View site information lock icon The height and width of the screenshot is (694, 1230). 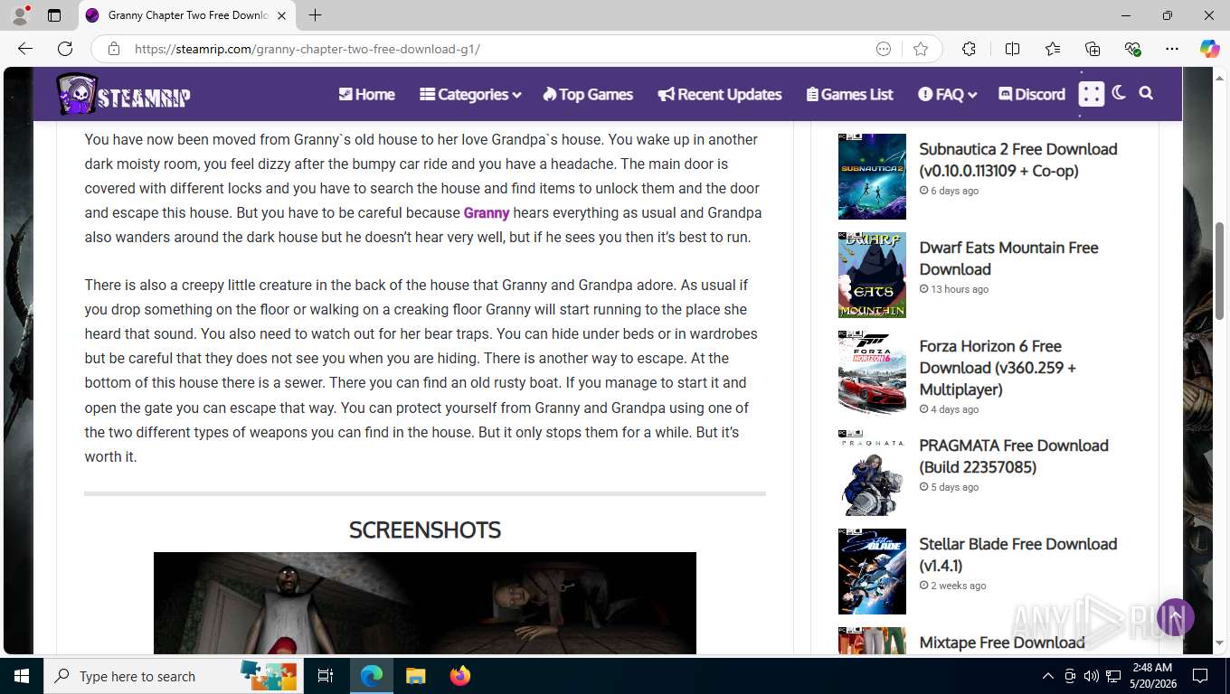[114, 49]
